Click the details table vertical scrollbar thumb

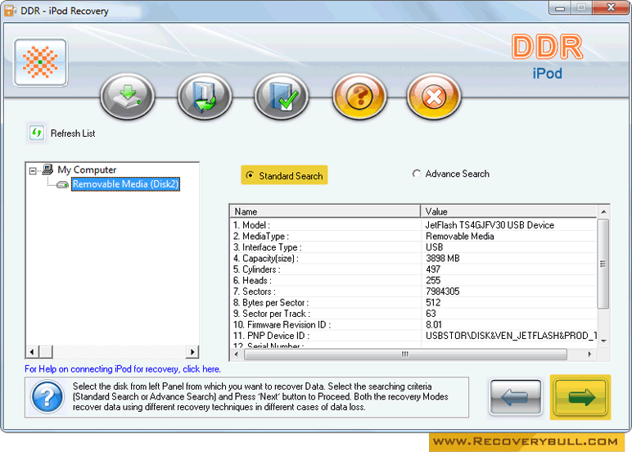[x=603, y=264]
